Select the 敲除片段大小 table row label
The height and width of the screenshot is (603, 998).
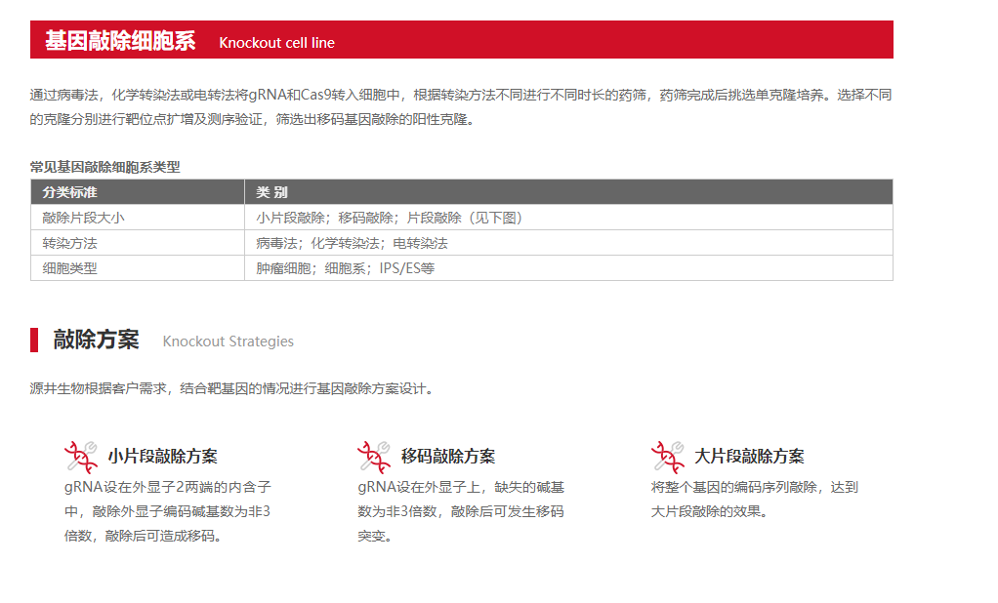click(x=83, y=218)
